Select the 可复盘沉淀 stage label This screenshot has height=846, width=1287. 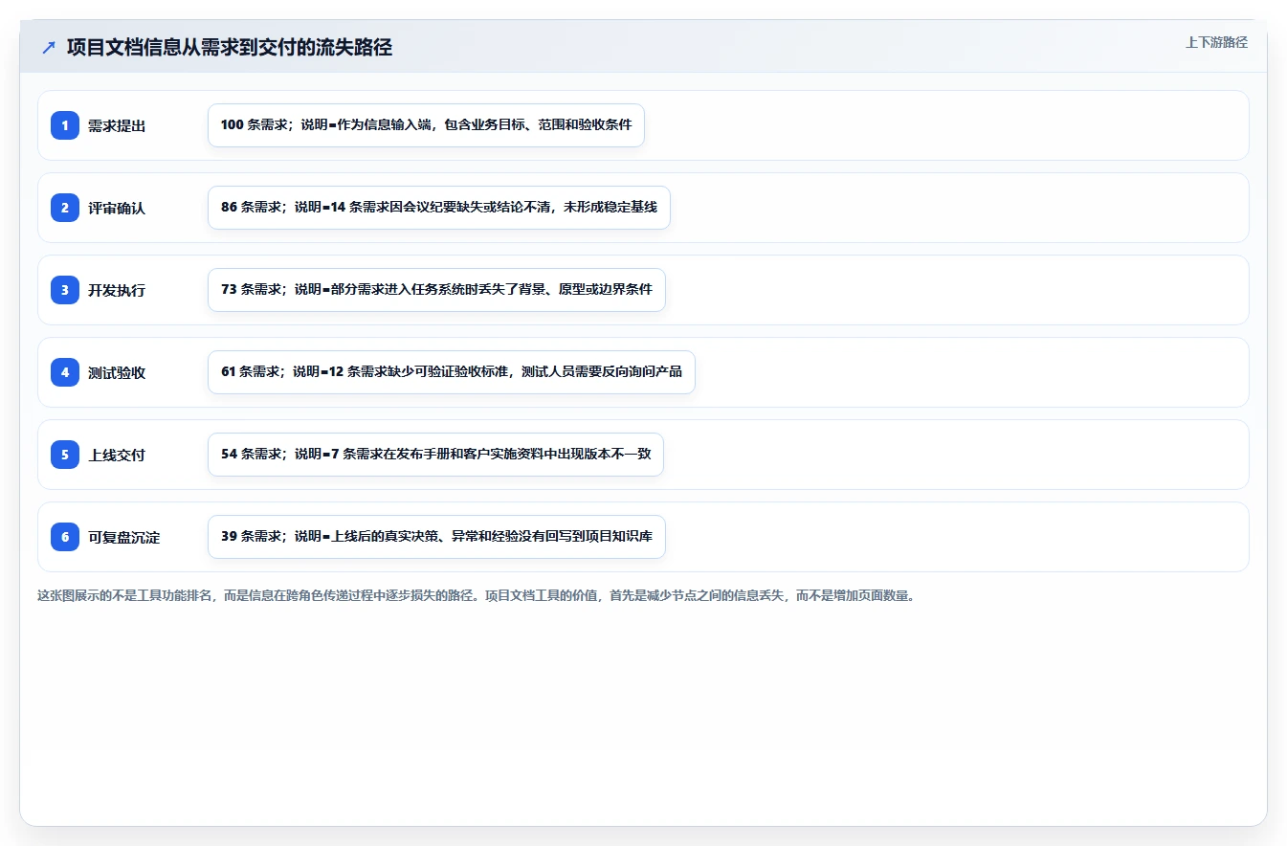point(124,537)
